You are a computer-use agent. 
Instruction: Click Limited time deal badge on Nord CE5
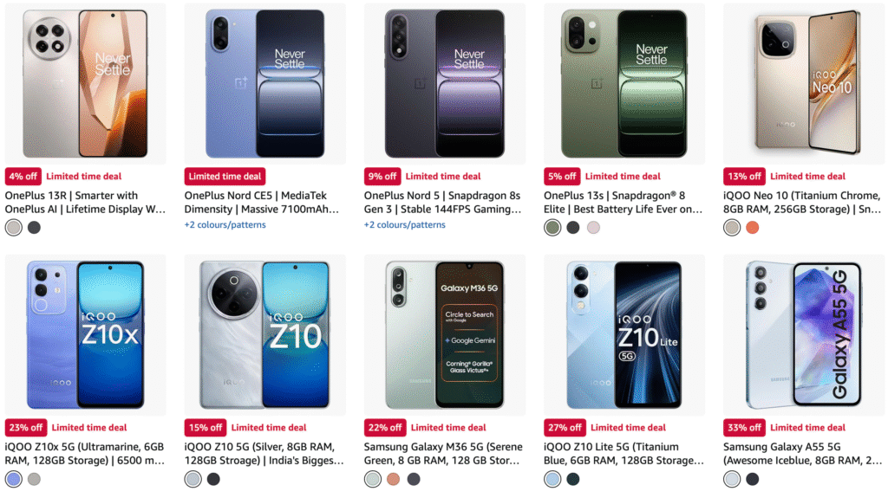[x=225, y=177]
